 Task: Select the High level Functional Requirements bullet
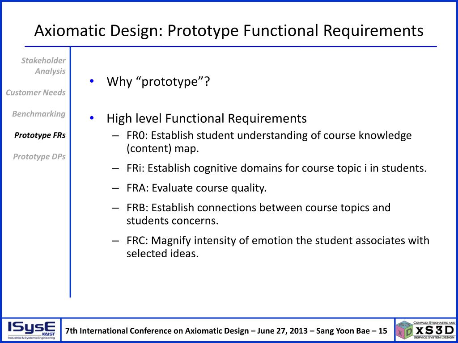[x=207, y=118]
